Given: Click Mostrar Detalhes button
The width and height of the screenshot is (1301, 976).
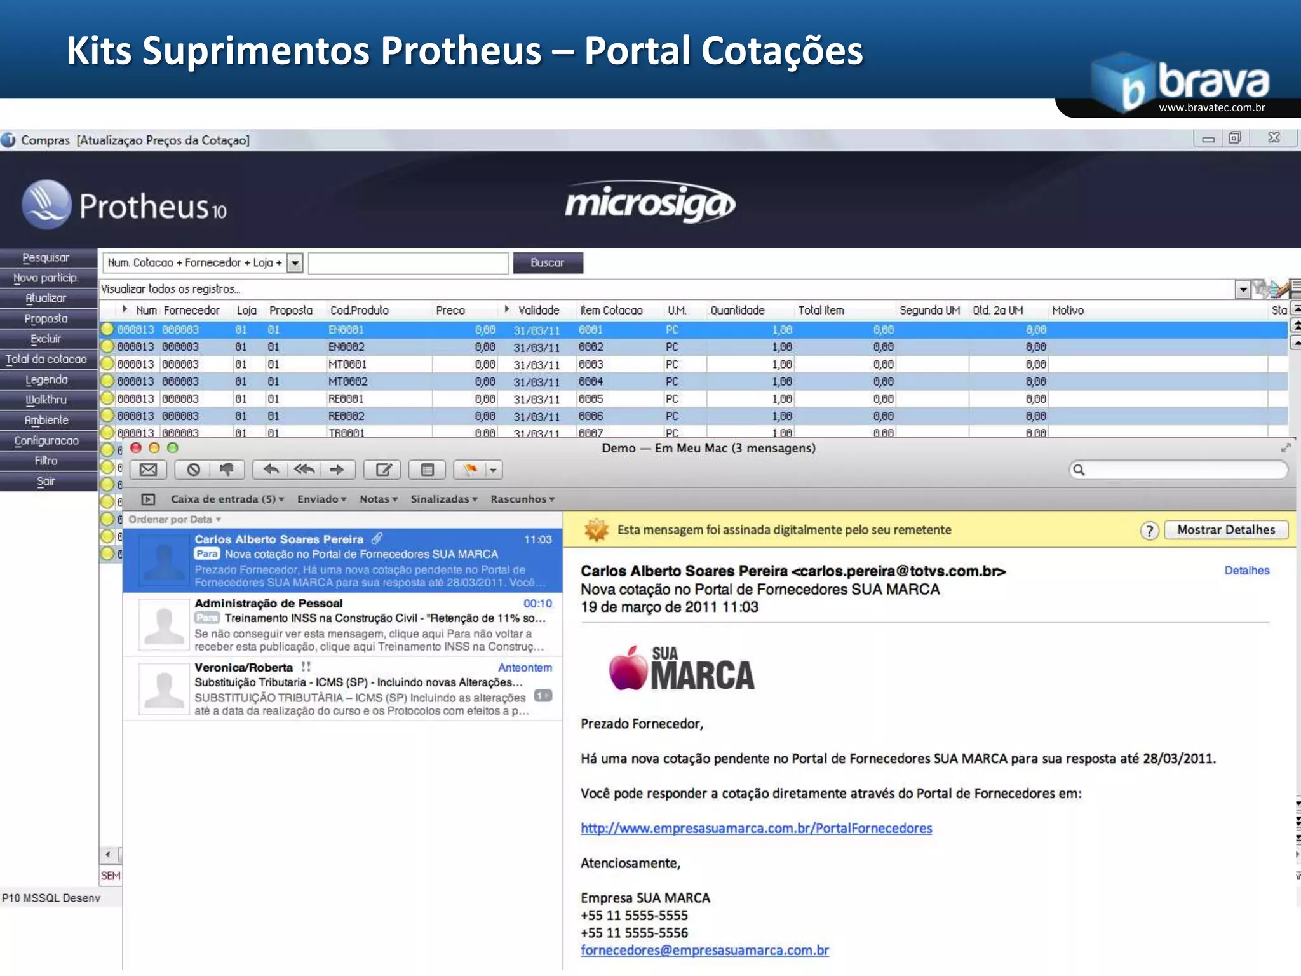Looking at the screenshot, I should 1226,530.
